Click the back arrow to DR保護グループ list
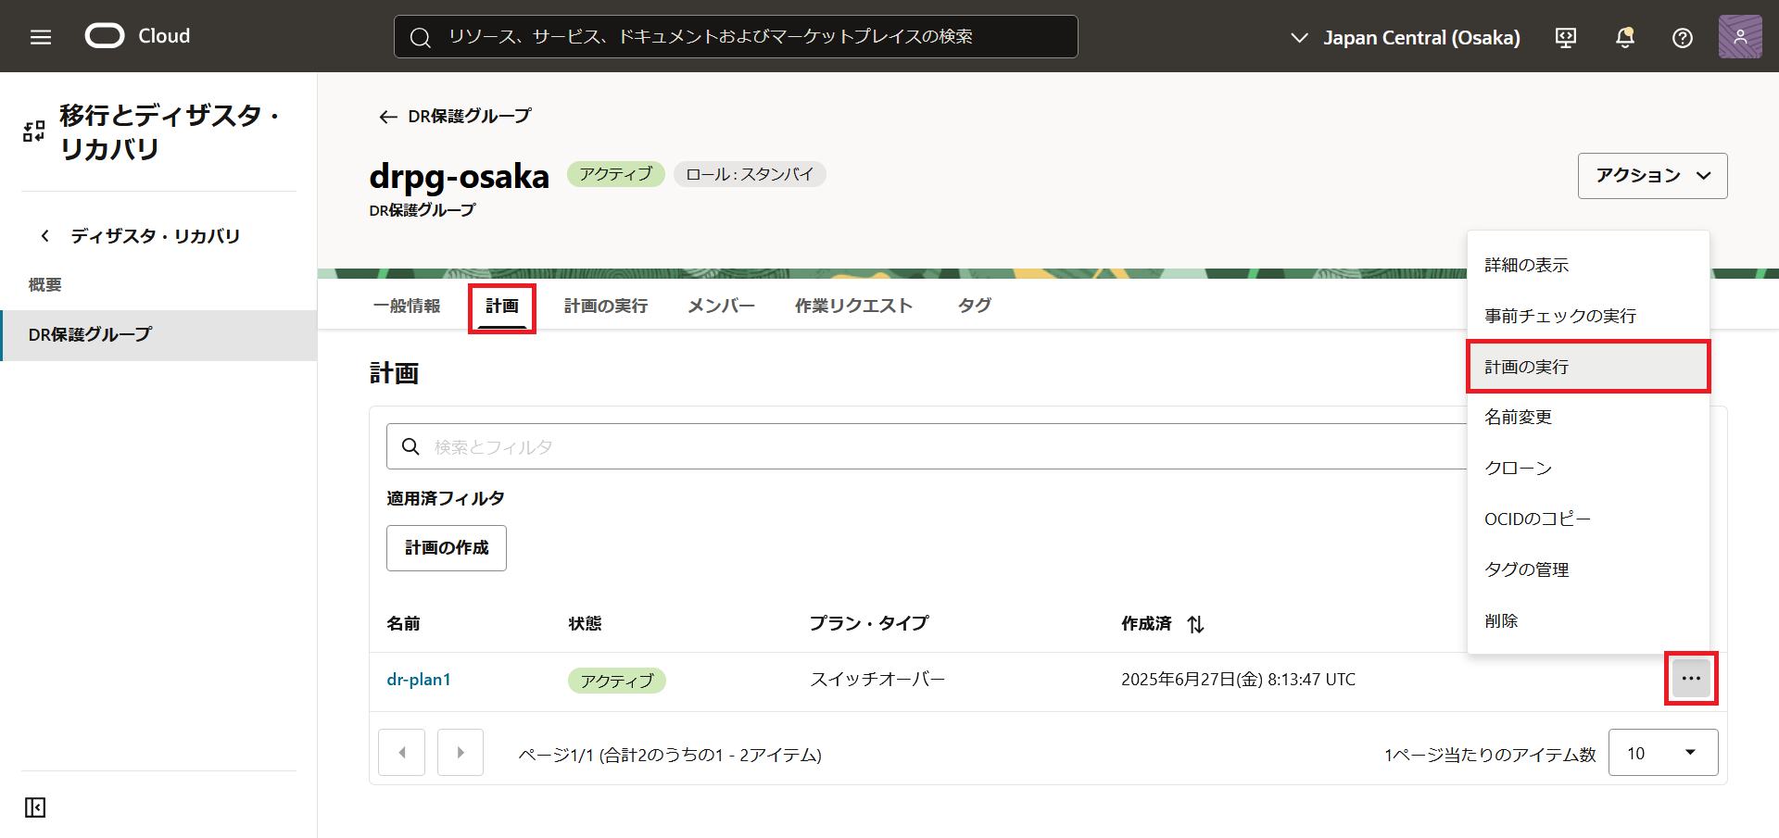The image size is (1779, 838). (387, 117)
